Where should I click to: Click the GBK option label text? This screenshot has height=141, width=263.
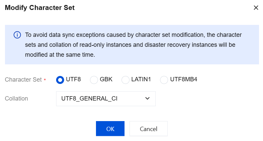click(x=106, y=80)
